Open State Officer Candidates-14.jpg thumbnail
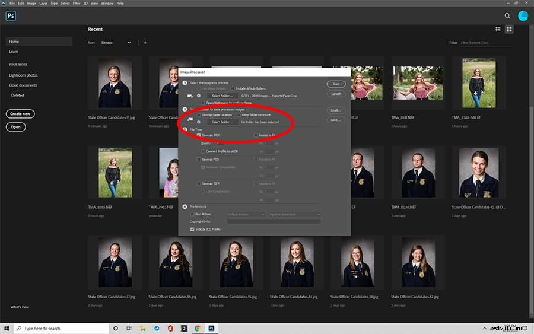 (x=297, y=262)
